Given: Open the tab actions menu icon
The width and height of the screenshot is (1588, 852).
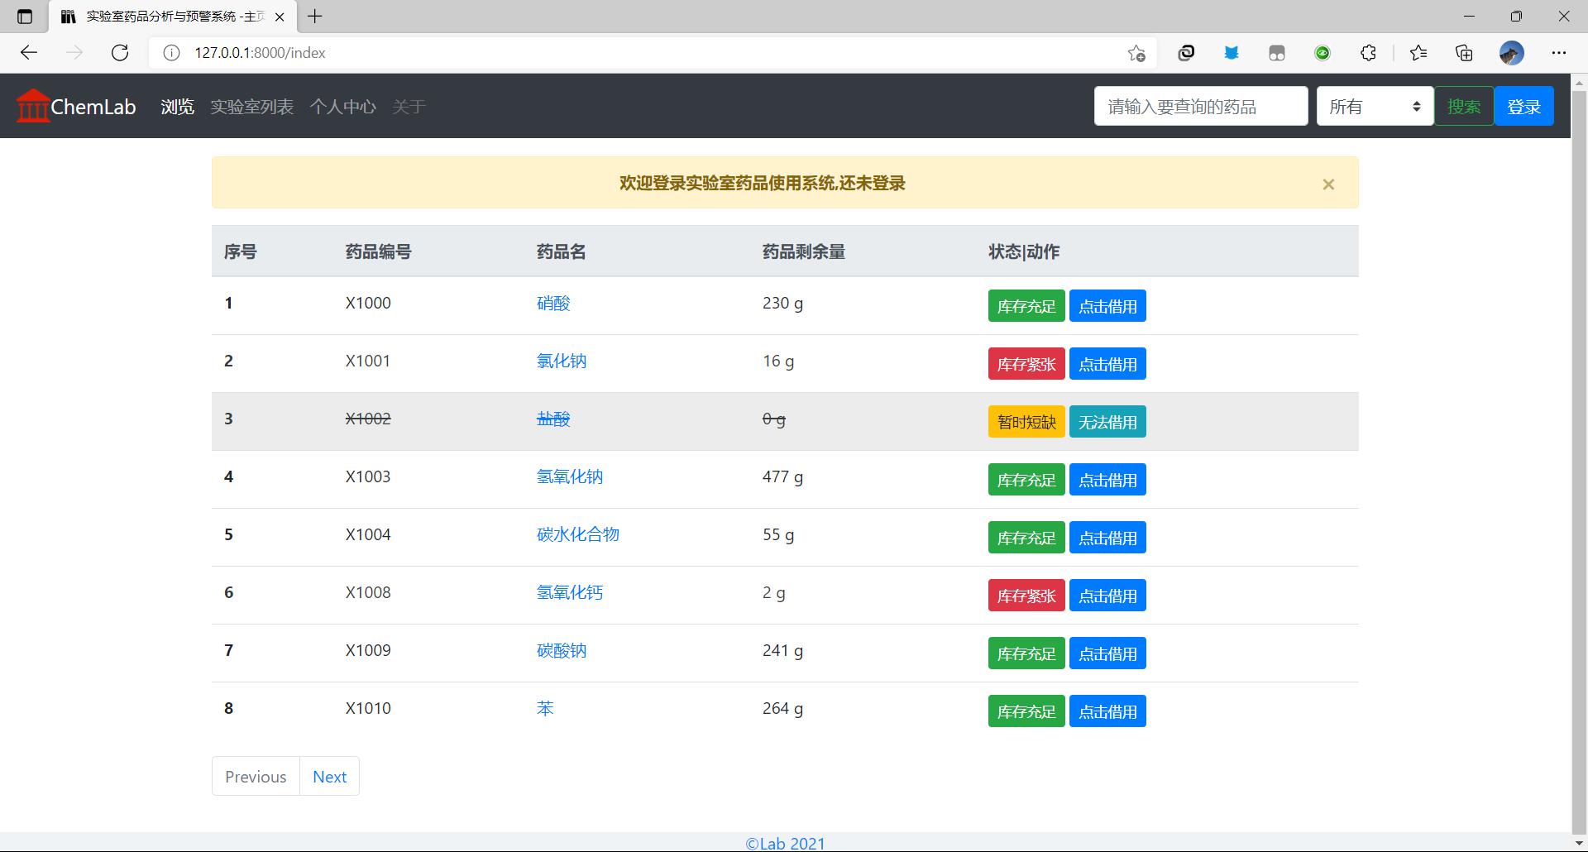Looking at the screenshot, I should [x=25, y=17].
